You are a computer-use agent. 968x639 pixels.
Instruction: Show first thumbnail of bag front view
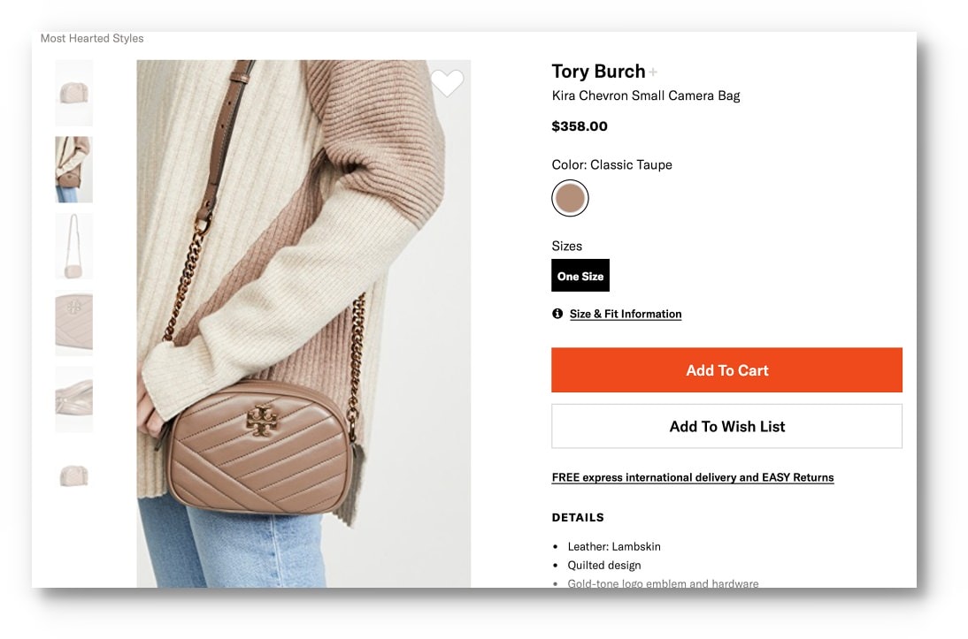[73, 93]
